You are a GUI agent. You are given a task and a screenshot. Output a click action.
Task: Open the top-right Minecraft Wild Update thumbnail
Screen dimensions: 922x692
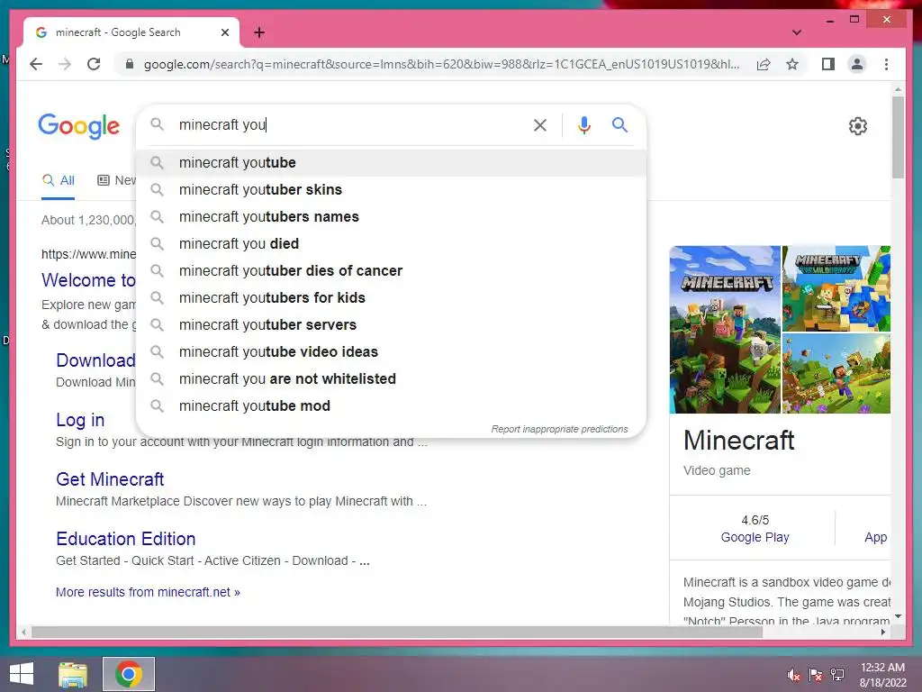[x=836, y=288]
